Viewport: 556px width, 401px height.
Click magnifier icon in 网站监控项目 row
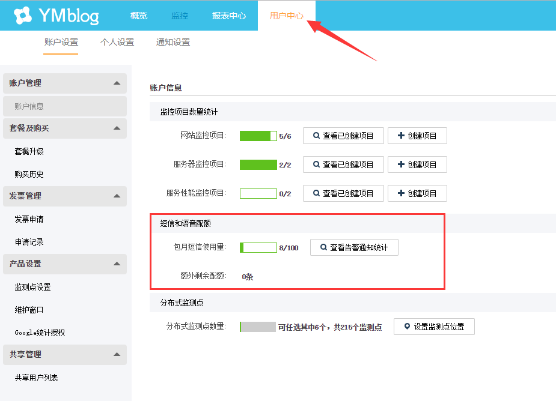316,136
